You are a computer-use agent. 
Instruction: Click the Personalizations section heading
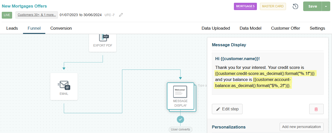pos(229,127)
